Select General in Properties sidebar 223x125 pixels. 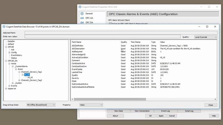(89, 14)
